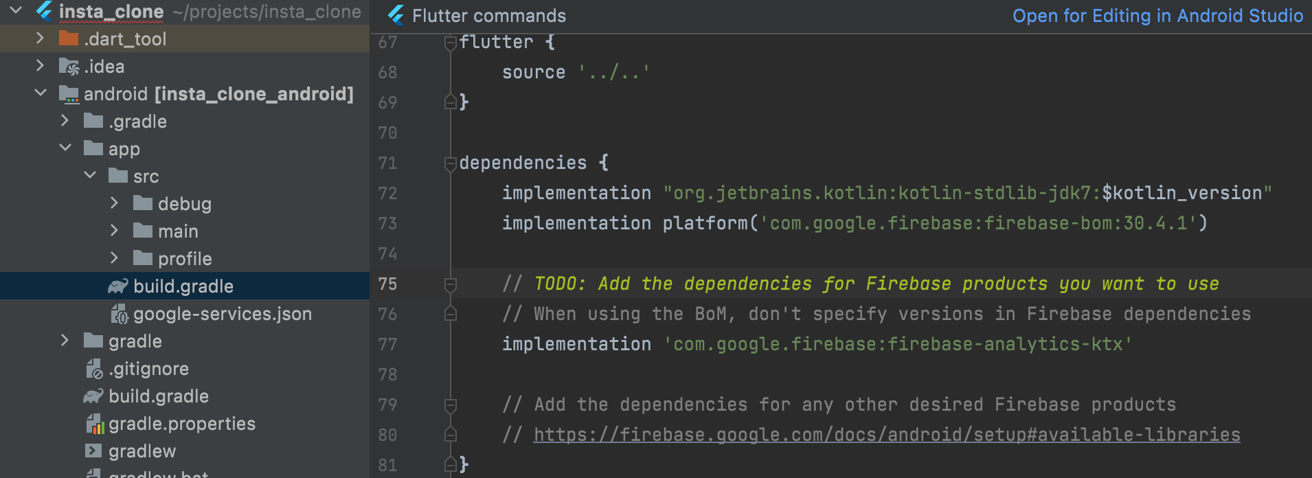This screenshot has width=1312, height=478.
Task: Click the gradlew script file icon
Action: pos(93,451)
